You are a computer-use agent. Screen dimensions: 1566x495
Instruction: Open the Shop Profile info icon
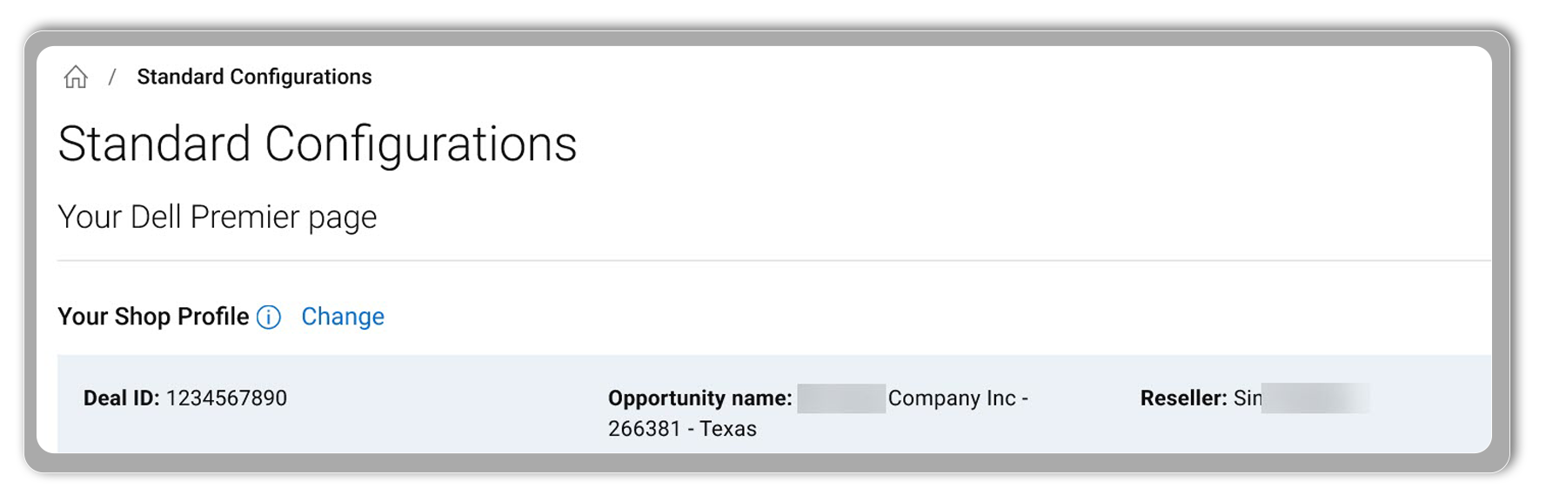click(x=269, y=318)
